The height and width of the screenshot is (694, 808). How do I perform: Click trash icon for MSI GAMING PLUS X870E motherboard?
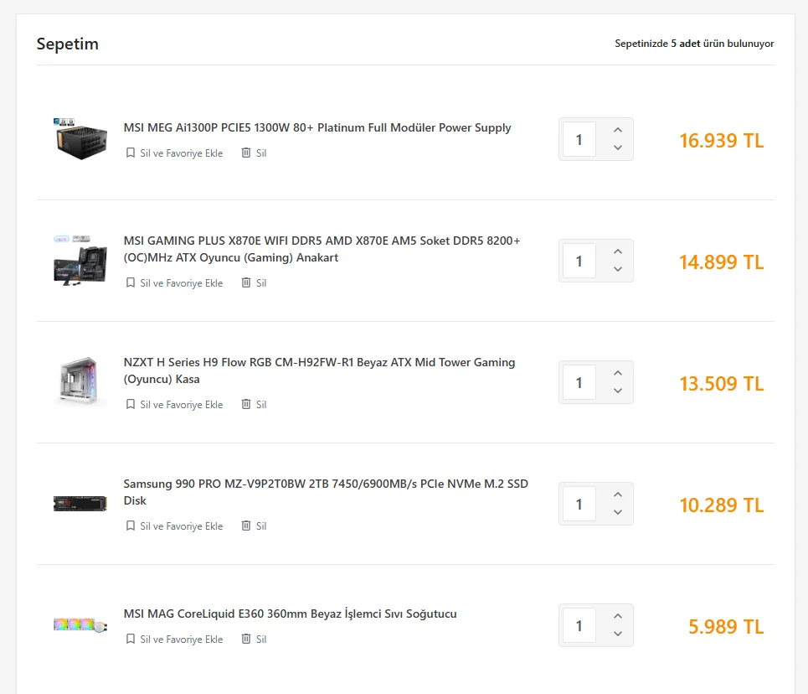246,283
